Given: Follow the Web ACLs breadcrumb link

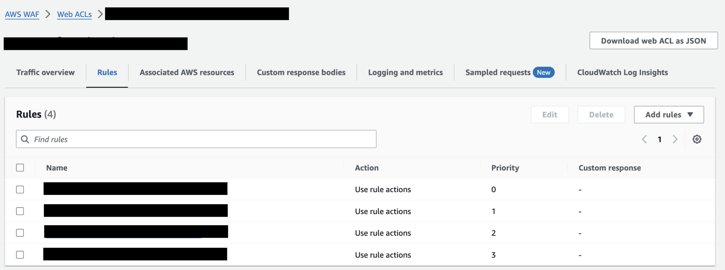Looking at the screenshot, I should pyautogui.click(x=74, y=14).
